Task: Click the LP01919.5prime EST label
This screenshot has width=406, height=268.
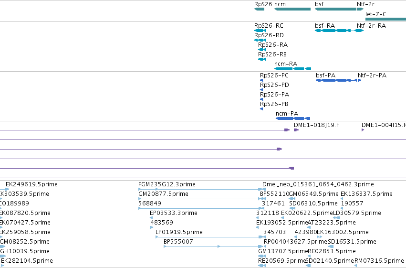Action: click(179, 232)
